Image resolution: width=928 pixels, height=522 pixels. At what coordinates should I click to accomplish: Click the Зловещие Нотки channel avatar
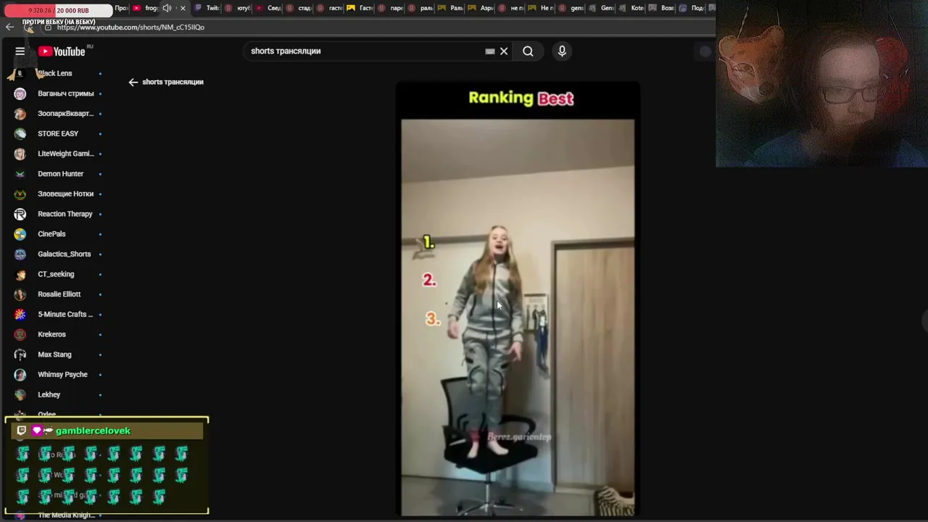(20, 194)
